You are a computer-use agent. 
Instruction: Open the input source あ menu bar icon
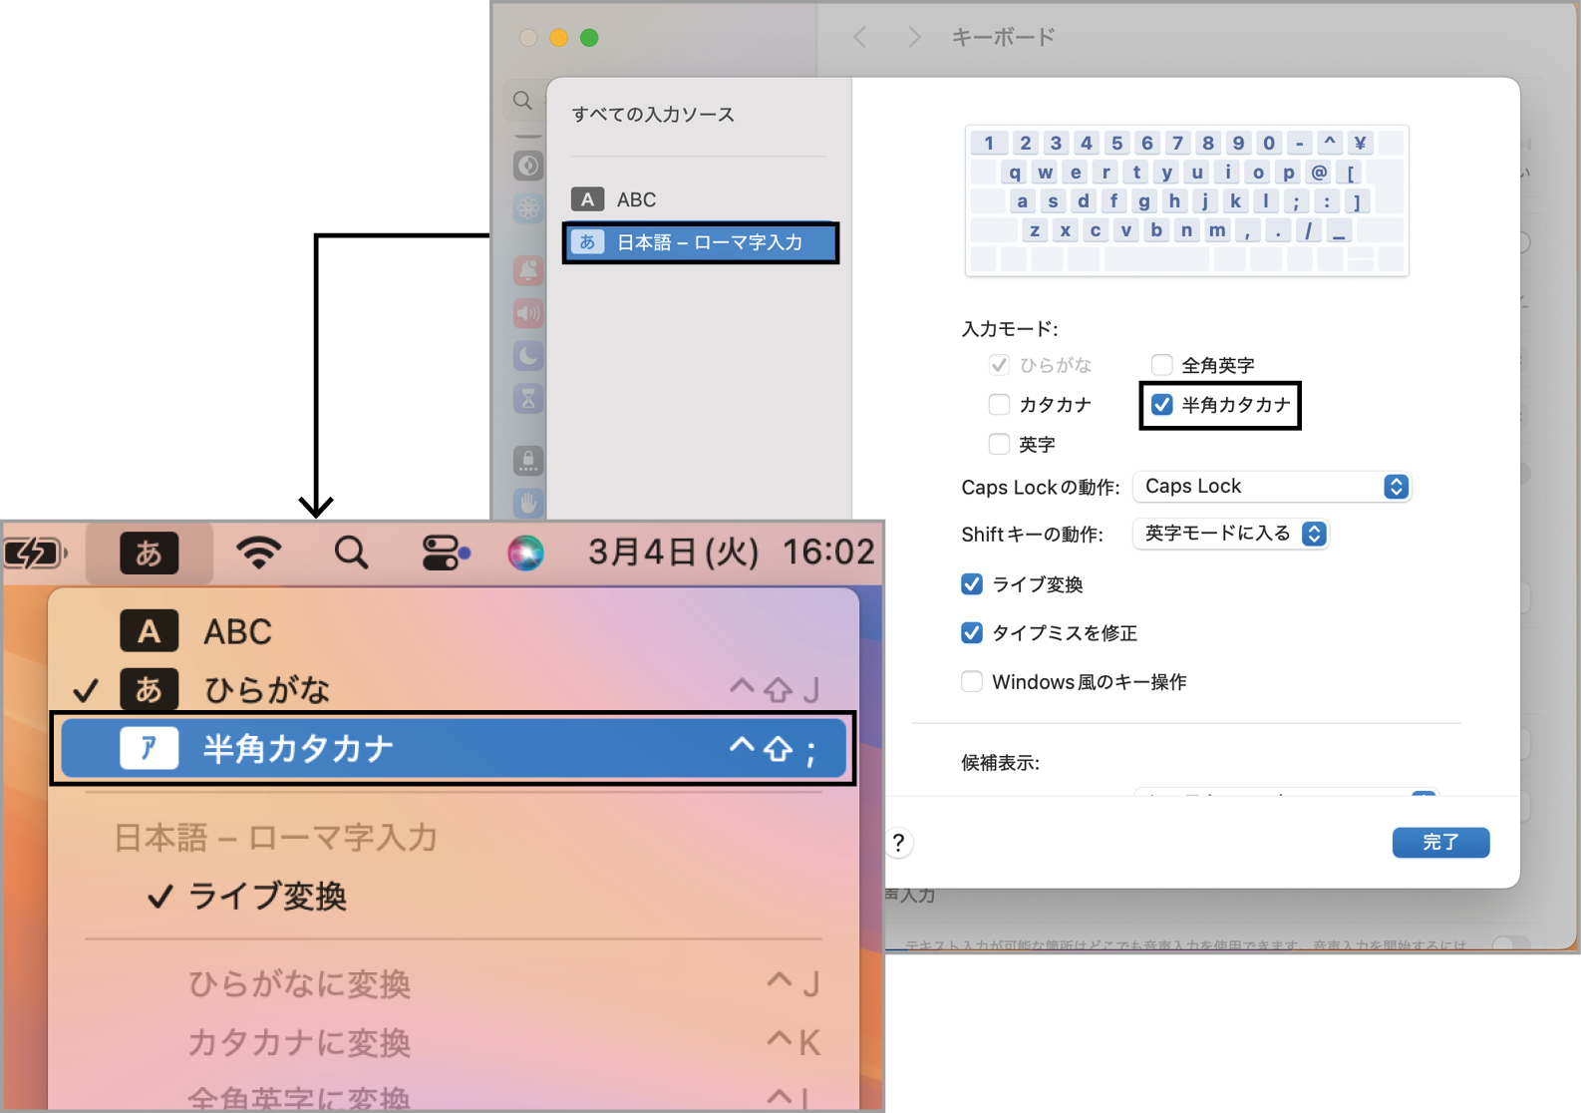pos(149,553)
